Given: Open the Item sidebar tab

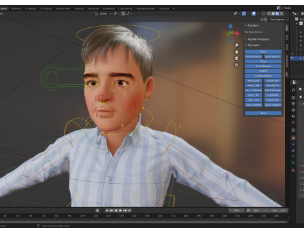Looking at the screenshot, I should tap(287, 27).
